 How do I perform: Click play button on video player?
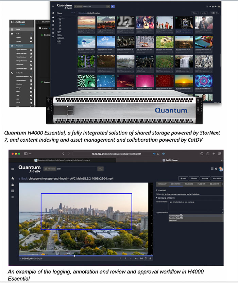(20, 259)
